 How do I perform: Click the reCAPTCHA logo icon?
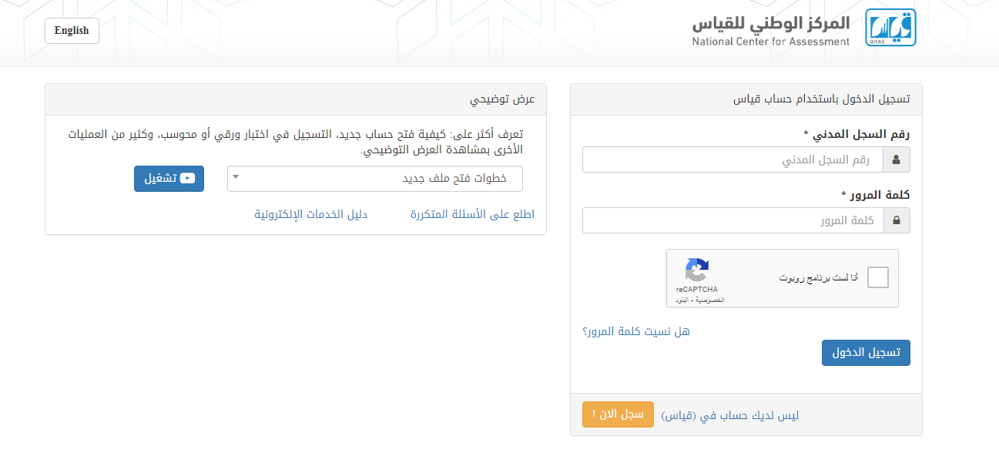click(x=696, y=270)
